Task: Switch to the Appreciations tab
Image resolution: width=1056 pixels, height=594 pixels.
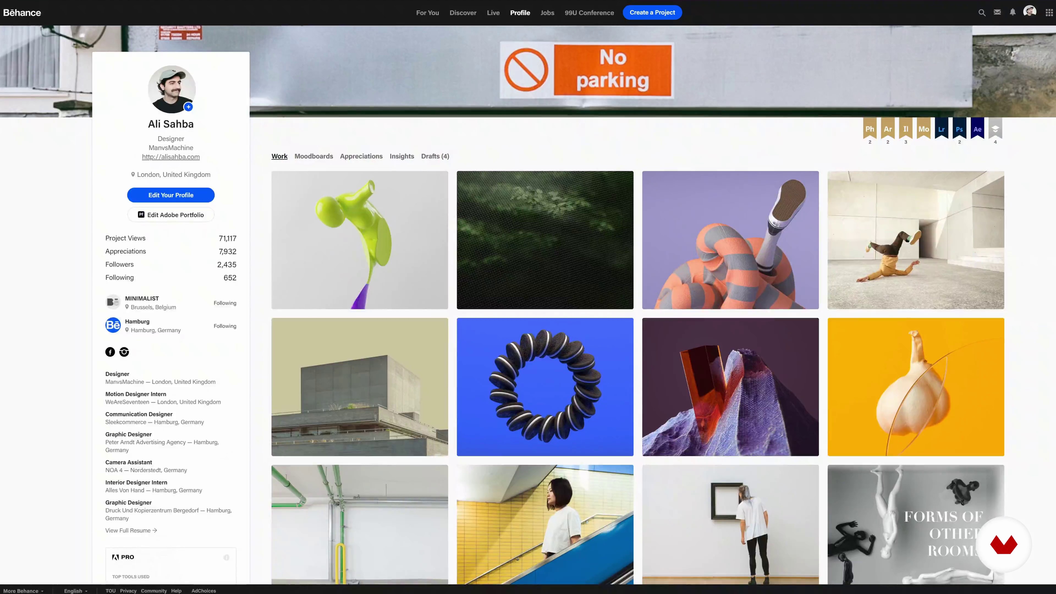Action: click(x=361, y=156)
